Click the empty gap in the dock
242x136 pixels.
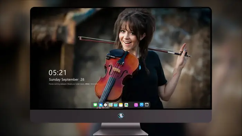(x=131, y=105)
